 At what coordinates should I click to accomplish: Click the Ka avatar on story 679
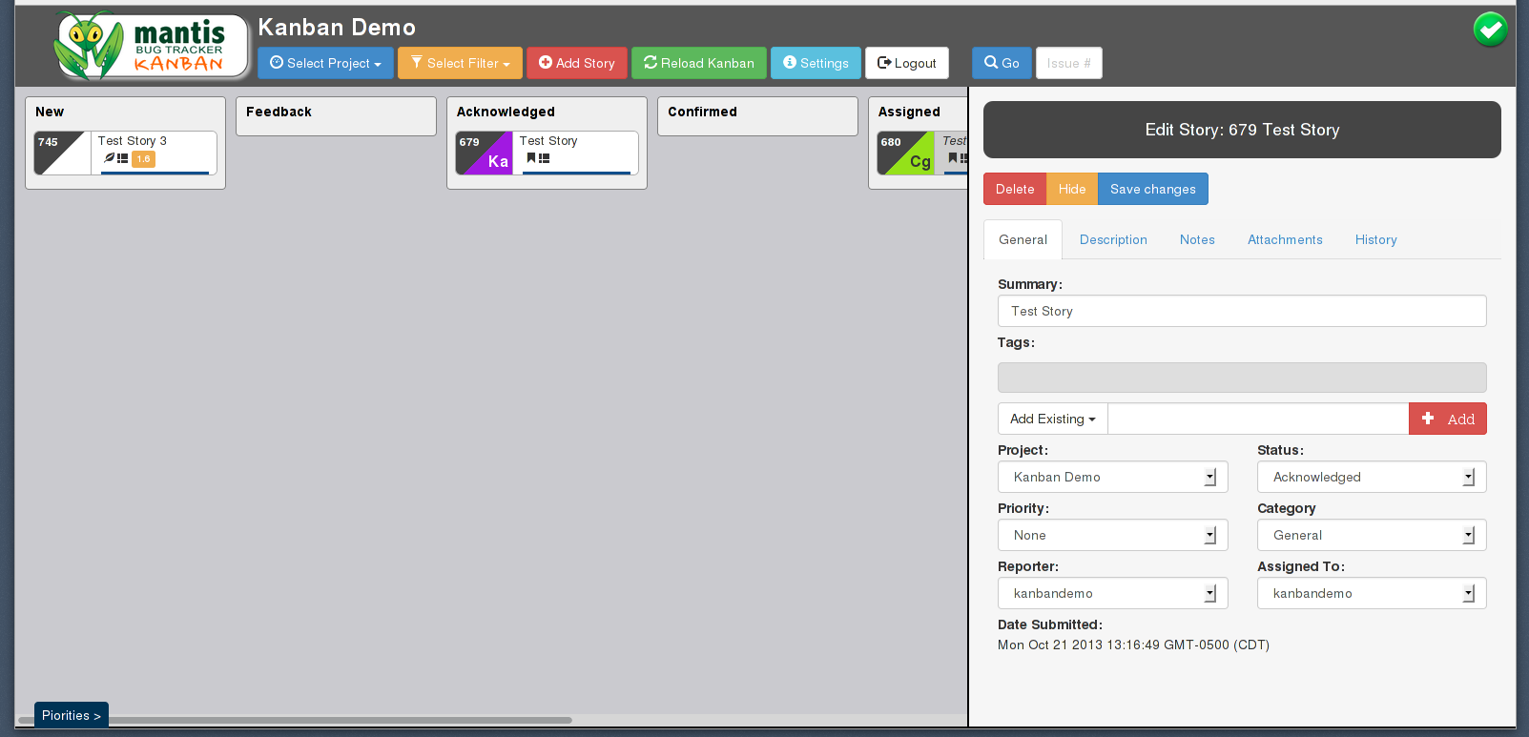[x=498, y=161]
